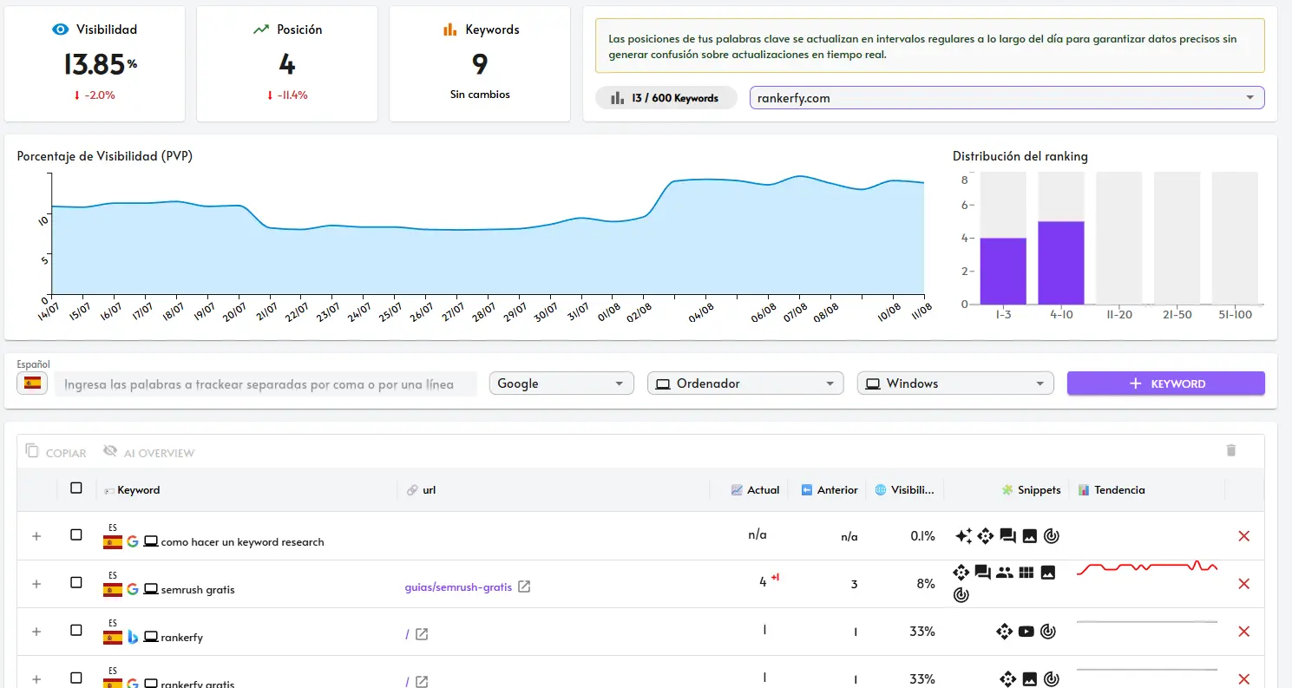This screenshot has height=688, width=1292.
Task: Select the 13.85% visibility value
Action: pyautogui.click(x=100, y=63)
